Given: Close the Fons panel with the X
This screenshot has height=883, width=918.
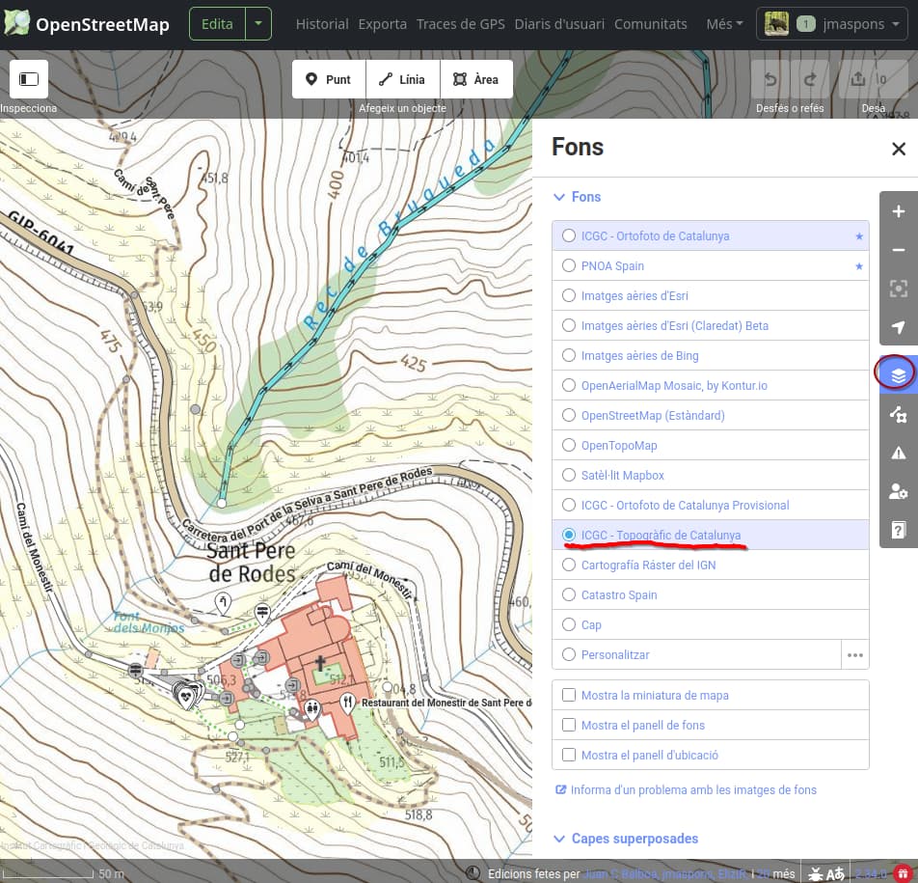Looking at the screenshot, I should point(899,149).
